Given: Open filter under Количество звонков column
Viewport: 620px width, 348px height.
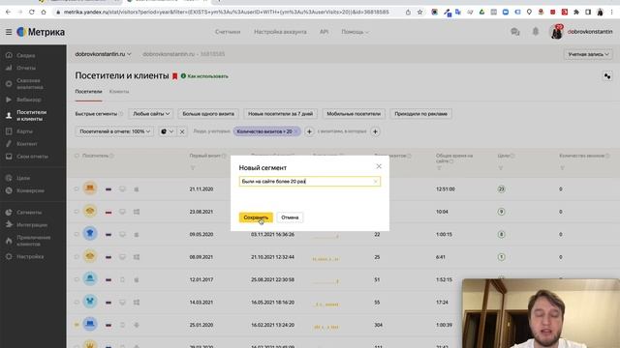Looking at the screenshot, I should click(x=562, y=168).
